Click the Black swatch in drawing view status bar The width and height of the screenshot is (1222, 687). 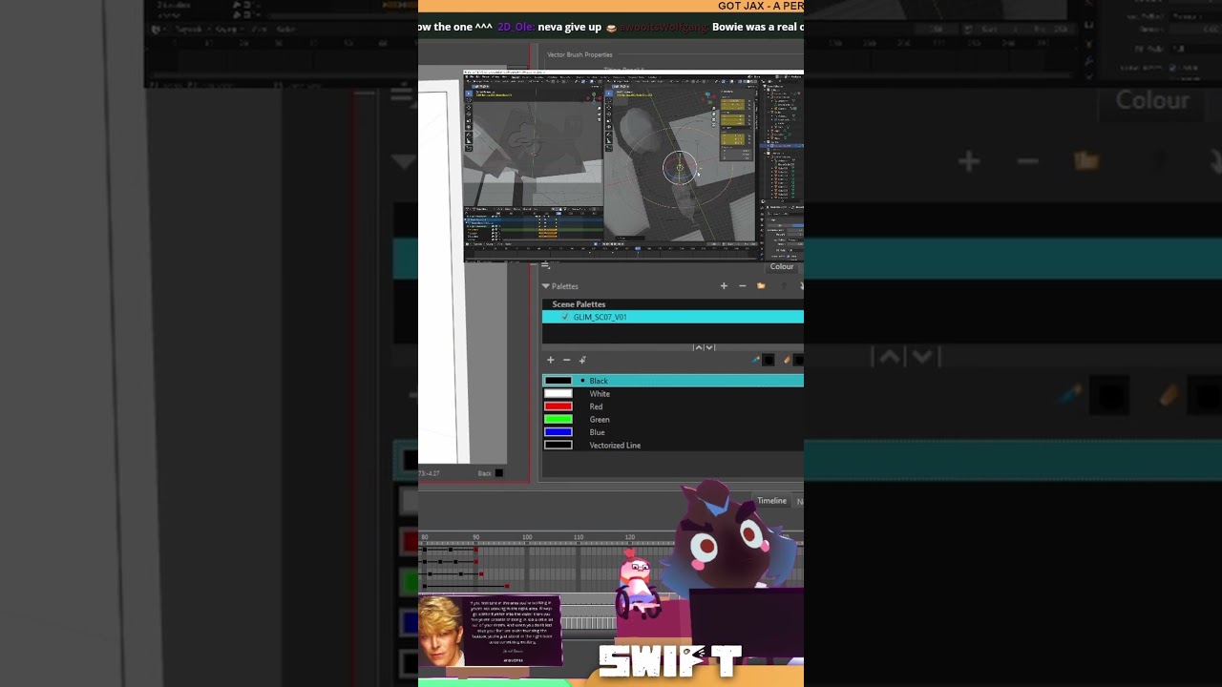point(498,473)
